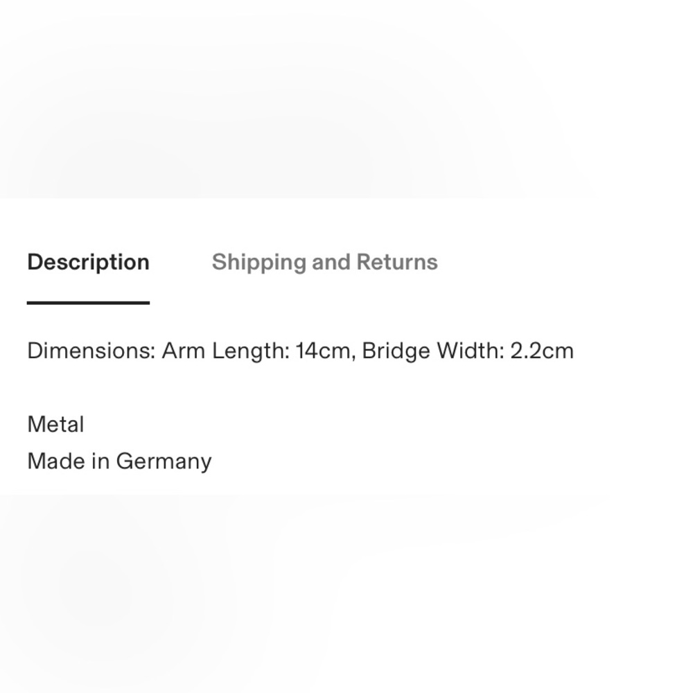Click the word Metal
693x693 pixels.
pos(55,424)
